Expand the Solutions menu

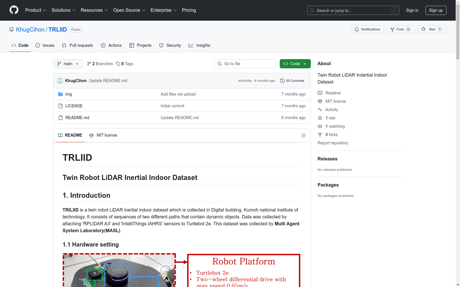pyautogui.click(x=63, y=10)
